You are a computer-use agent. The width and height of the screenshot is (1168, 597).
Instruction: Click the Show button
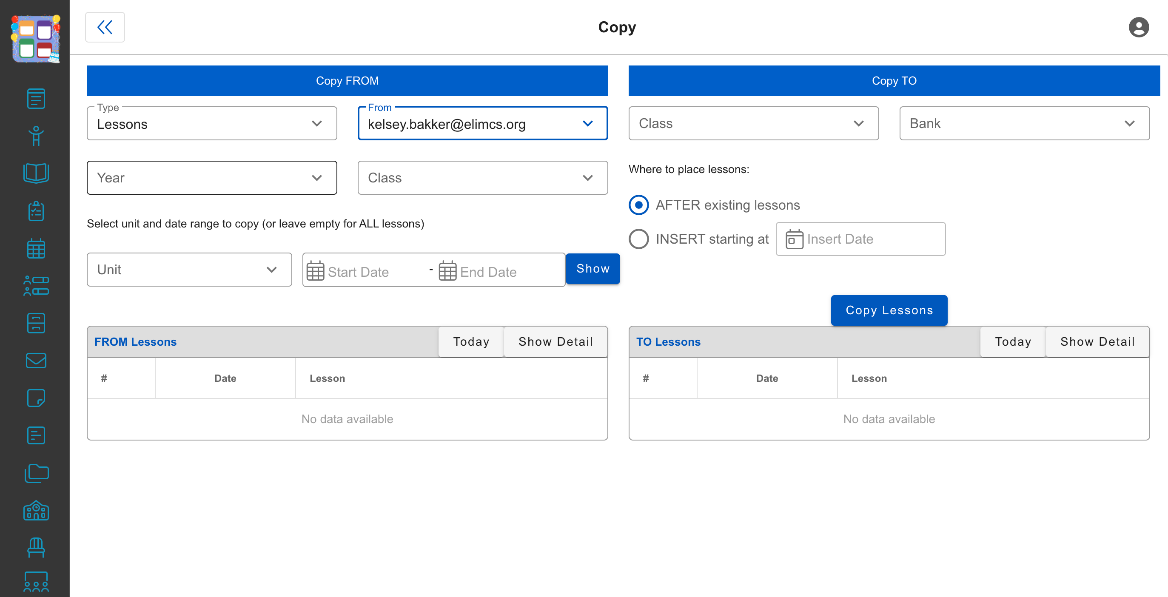(593, 269)
